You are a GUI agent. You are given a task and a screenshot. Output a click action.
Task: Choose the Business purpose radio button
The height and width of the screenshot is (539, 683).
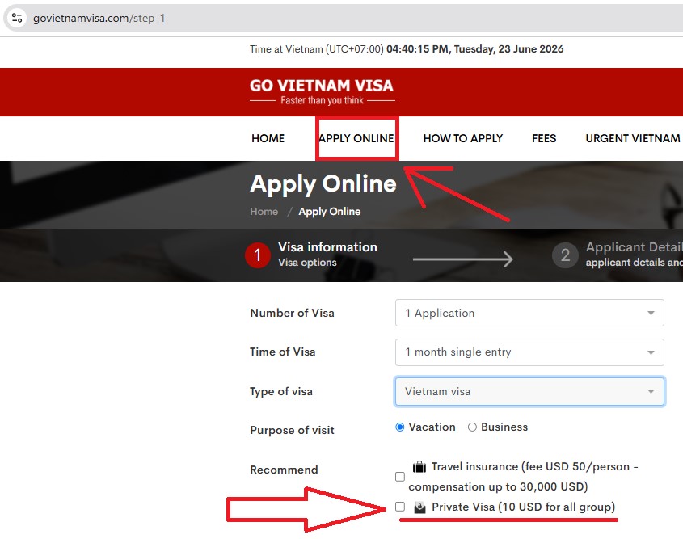472,427
